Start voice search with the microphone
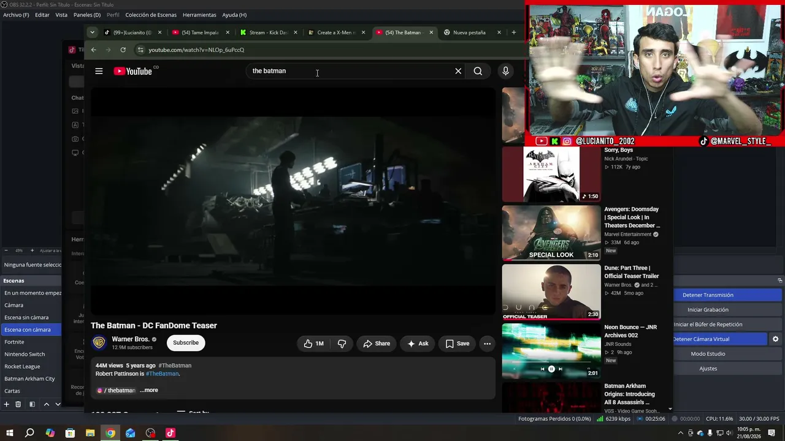Image resolution: width=785 pixels, height=441 pixels. [x=505, y=71]
